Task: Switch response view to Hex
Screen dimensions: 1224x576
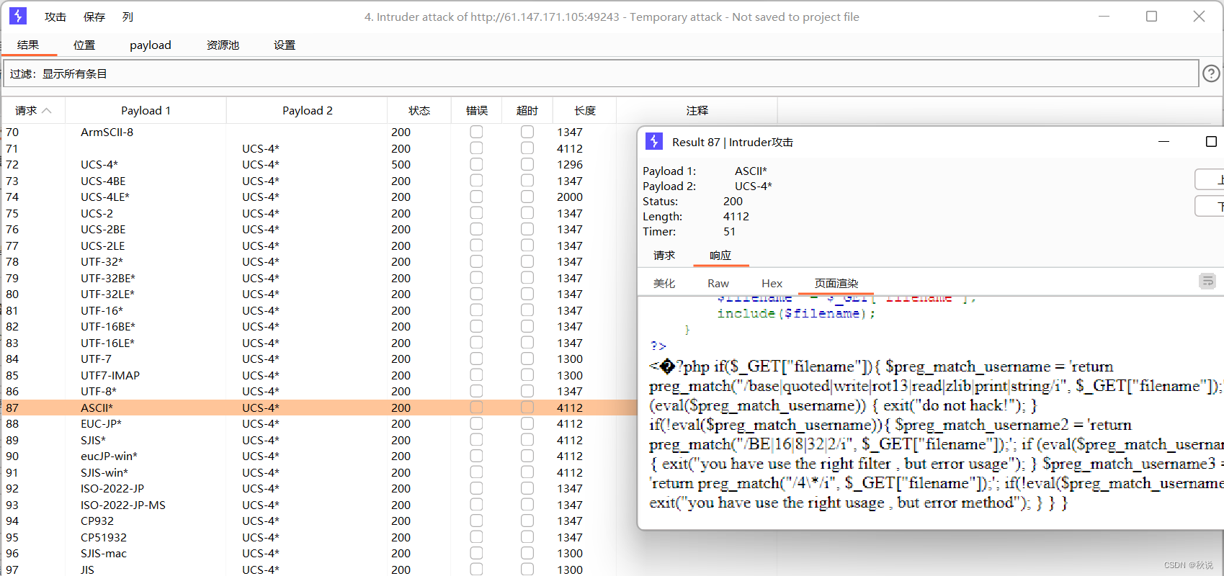Action: click(772, 283)
